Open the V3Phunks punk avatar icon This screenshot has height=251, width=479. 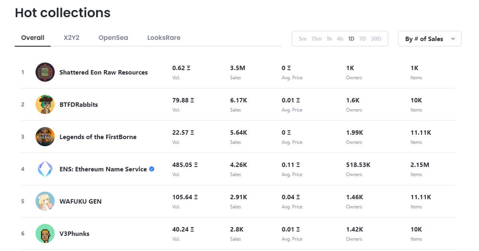pyautogui.click(x=45, y=233)
